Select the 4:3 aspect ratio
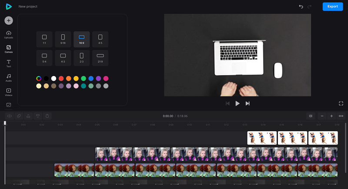Screen dimensions: 348x189 click(x=63, y=58)
